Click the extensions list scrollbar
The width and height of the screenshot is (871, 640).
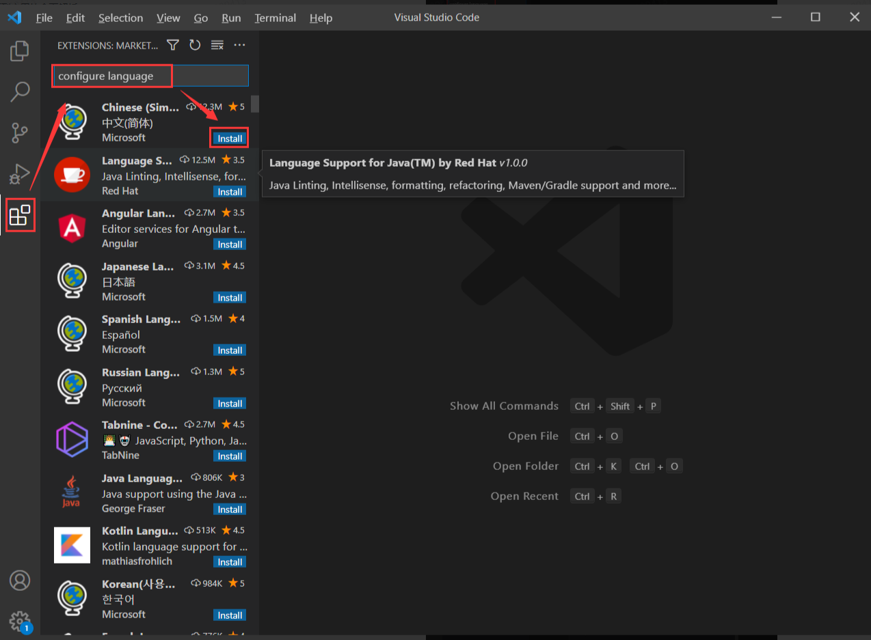click(255, 104)
